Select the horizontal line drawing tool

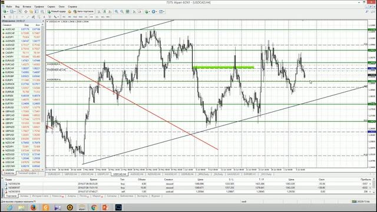22,17
